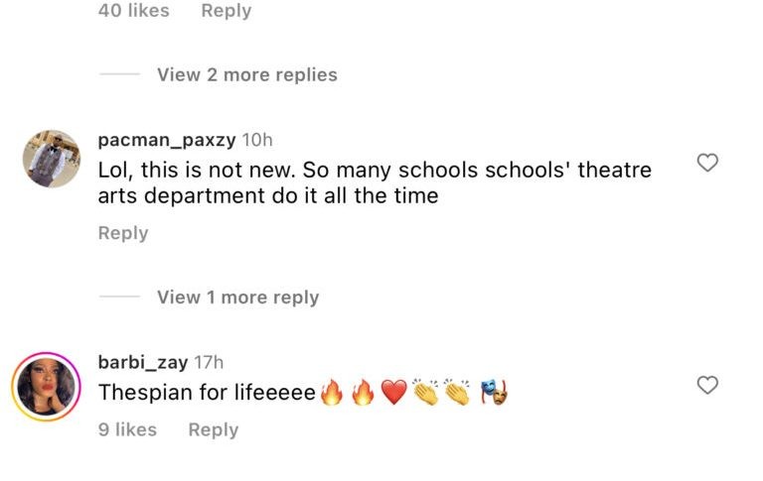763x481 pixels.
Task: Click the 17h timestamp on barbi_zay's comment
Action: coord(209,362)
